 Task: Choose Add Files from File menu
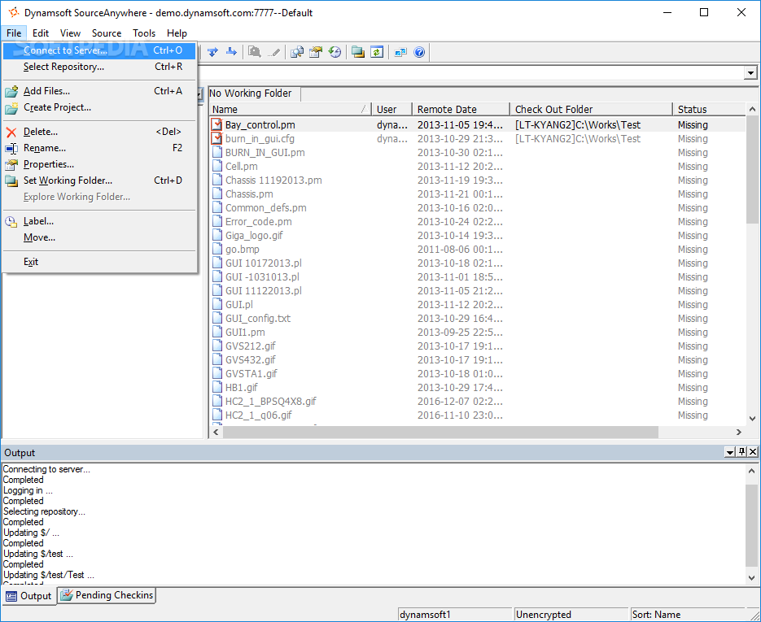(99, 91)
